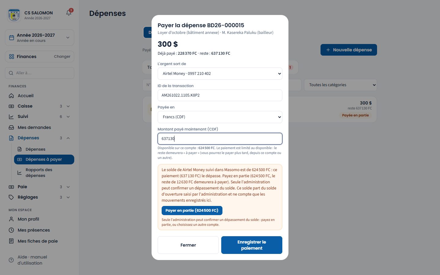This screenshot has height=275, width=440.
Task: Focus the ID de la transaction field
Action: [220, 95]
